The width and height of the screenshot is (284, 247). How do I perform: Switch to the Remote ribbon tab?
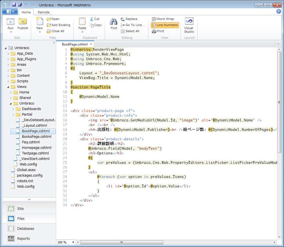[44, 12]
